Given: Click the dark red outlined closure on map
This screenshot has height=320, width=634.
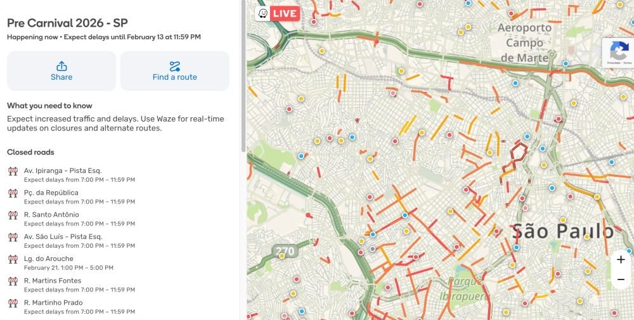Looking at the screenshot, I should pos(517,155).
